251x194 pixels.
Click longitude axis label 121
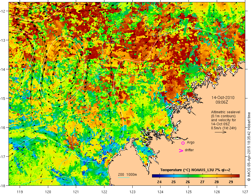point(76,192)
